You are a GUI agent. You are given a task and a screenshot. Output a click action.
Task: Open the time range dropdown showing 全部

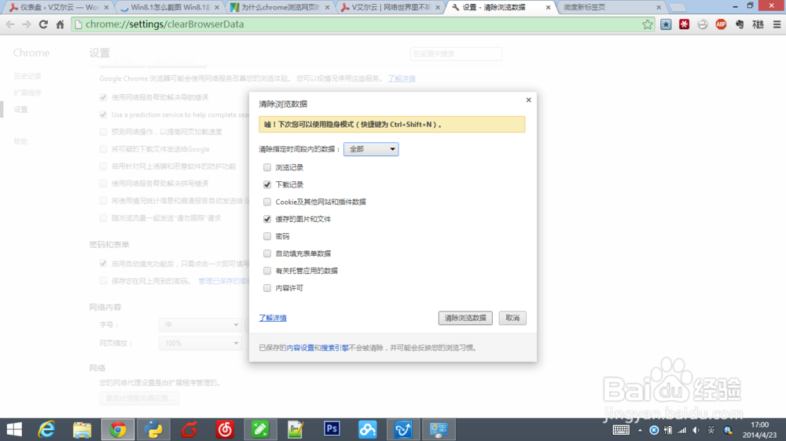(x=371, y=149)
